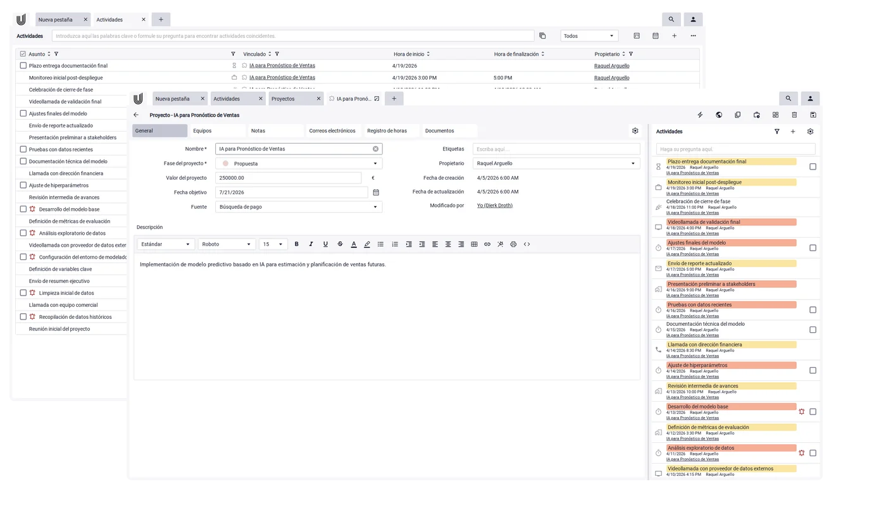Open the Fase del proyecto dropdown
This screenshot has width=886, height=522.
299,163
